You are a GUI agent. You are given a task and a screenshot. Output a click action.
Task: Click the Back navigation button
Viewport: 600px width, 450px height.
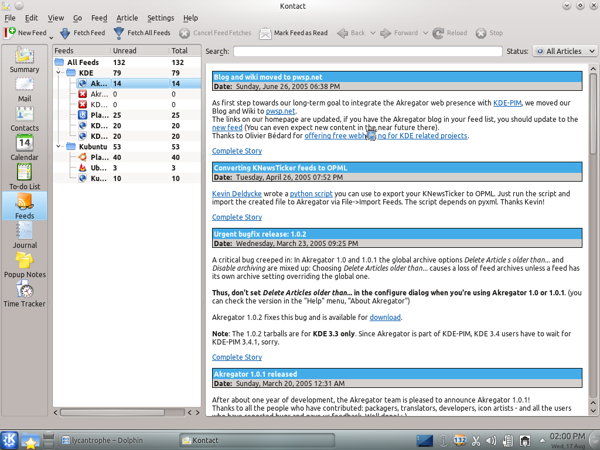pos(352,33)
